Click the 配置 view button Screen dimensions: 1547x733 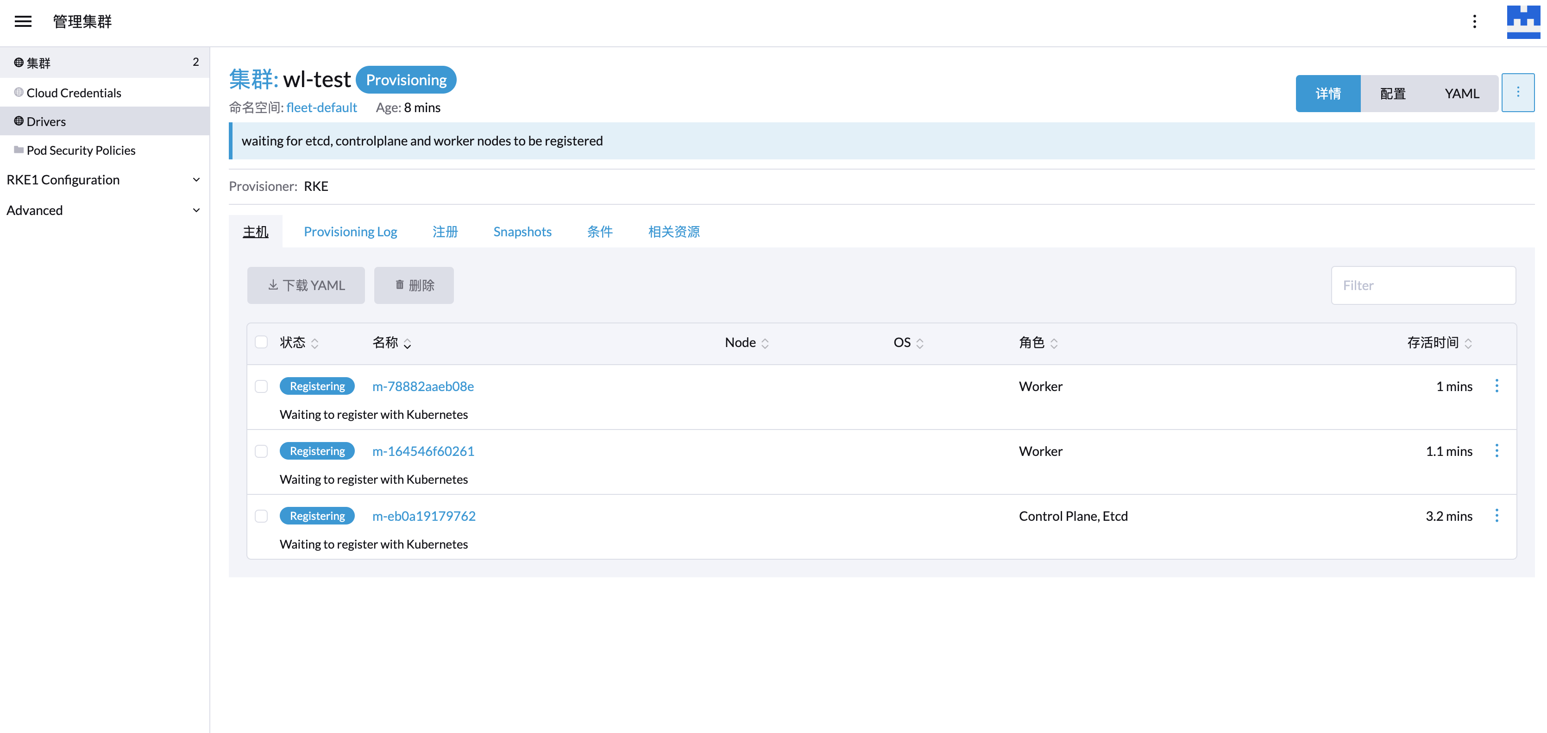1393,93
